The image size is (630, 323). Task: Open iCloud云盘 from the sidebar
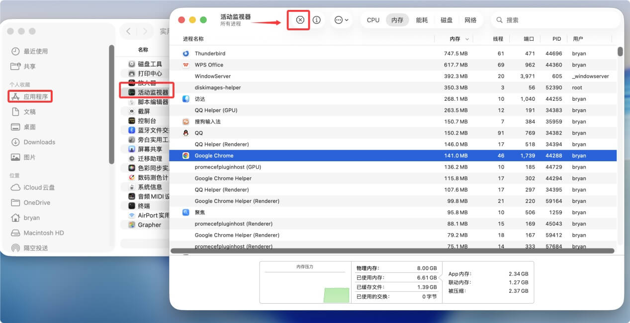point(34,187)
